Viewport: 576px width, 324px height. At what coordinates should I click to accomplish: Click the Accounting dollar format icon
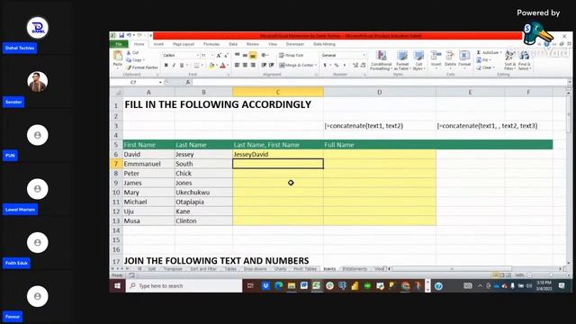click(326, 66)
